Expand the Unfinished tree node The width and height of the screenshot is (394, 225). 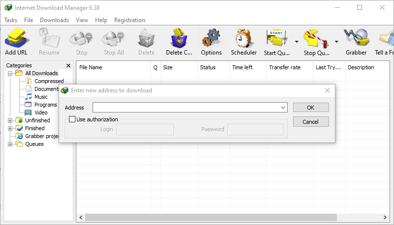point(10,120)
